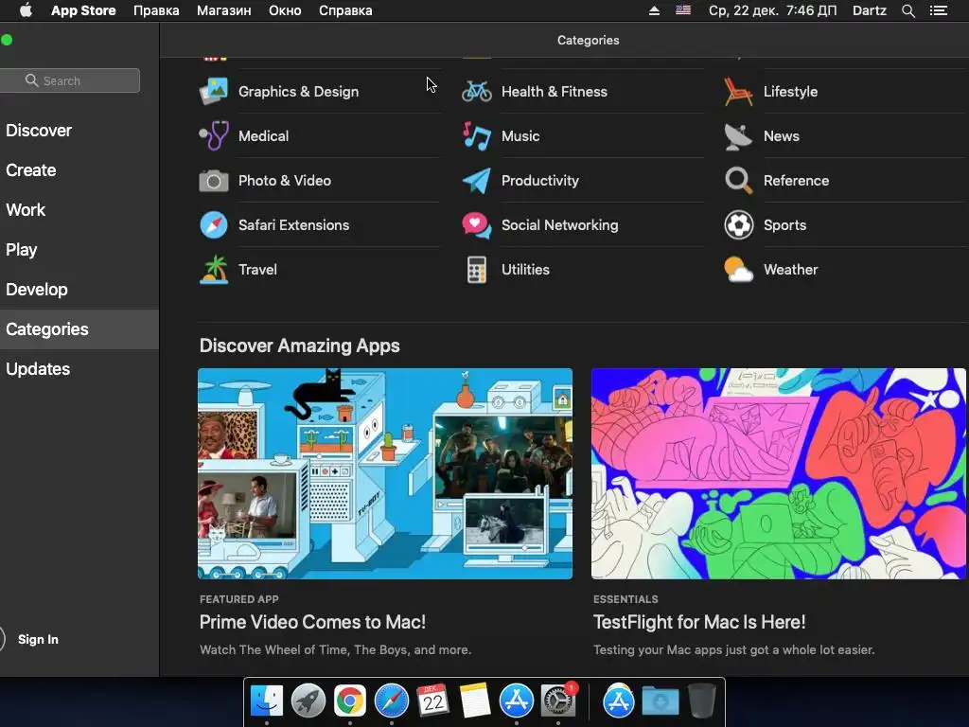Select the Lifestyle chair icon
This screenshot has height=727, width=969.
click(738, 91)
